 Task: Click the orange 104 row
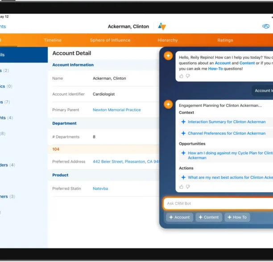(103, 149)
